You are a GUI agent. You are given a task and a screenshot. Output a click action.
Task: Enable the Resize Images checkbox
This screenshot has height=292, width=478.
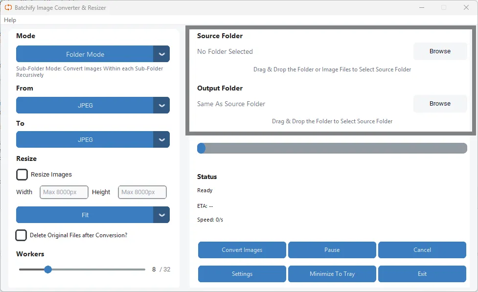pos(22,174)
